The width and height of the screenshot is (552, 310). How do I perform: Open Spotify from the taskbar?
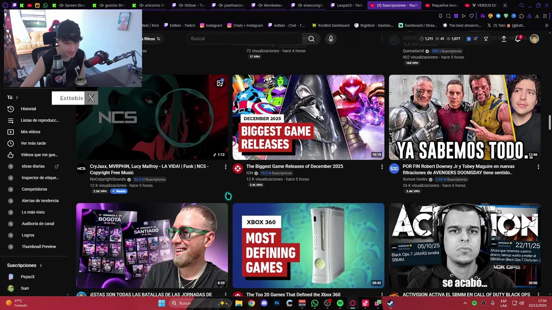(x=340, y=303)
